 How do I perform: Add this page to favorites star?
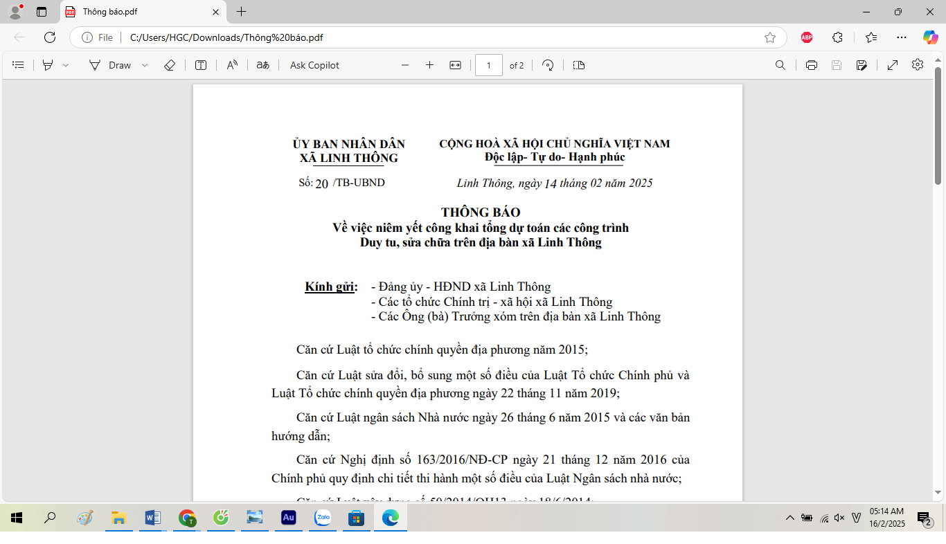click(x=770, y=37)
